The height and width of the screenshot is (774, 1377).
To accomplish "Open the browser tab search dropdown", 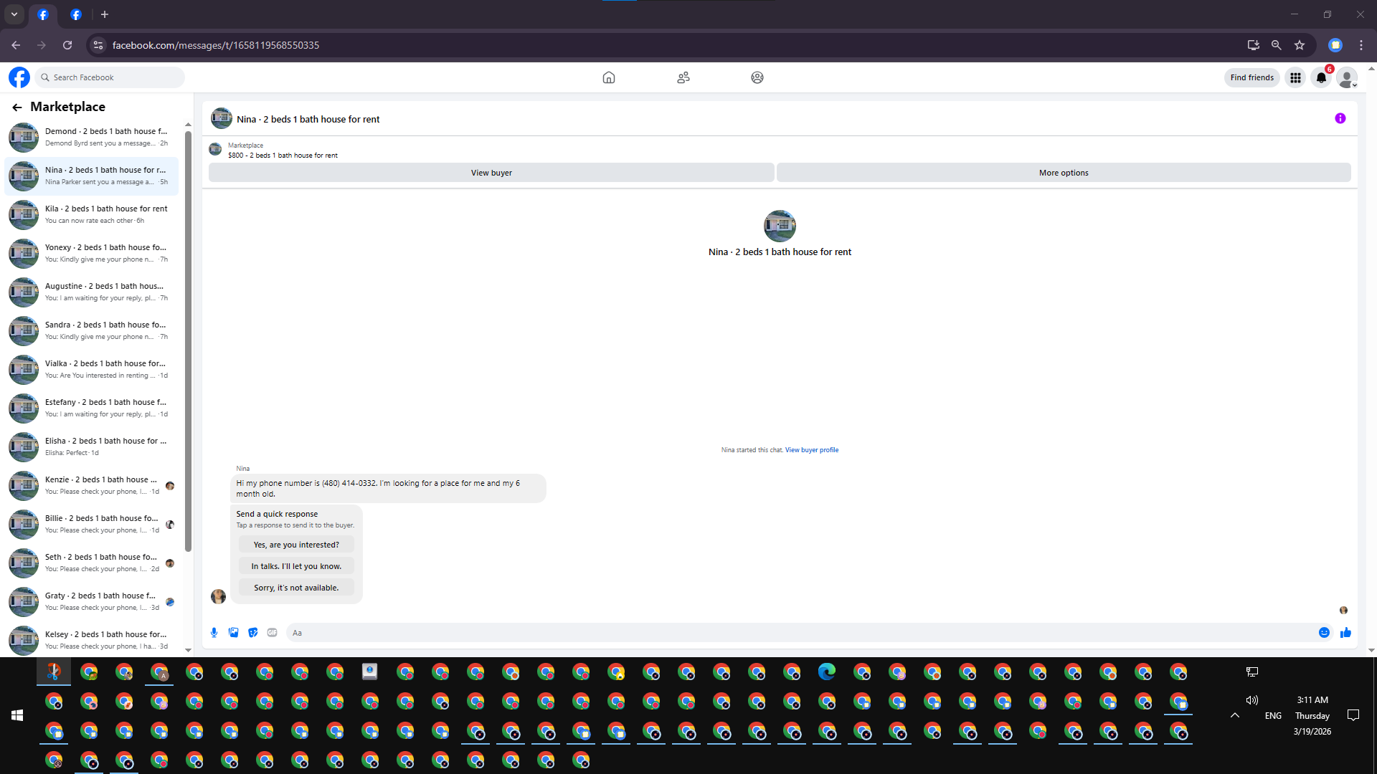I will tap(14, 14).
